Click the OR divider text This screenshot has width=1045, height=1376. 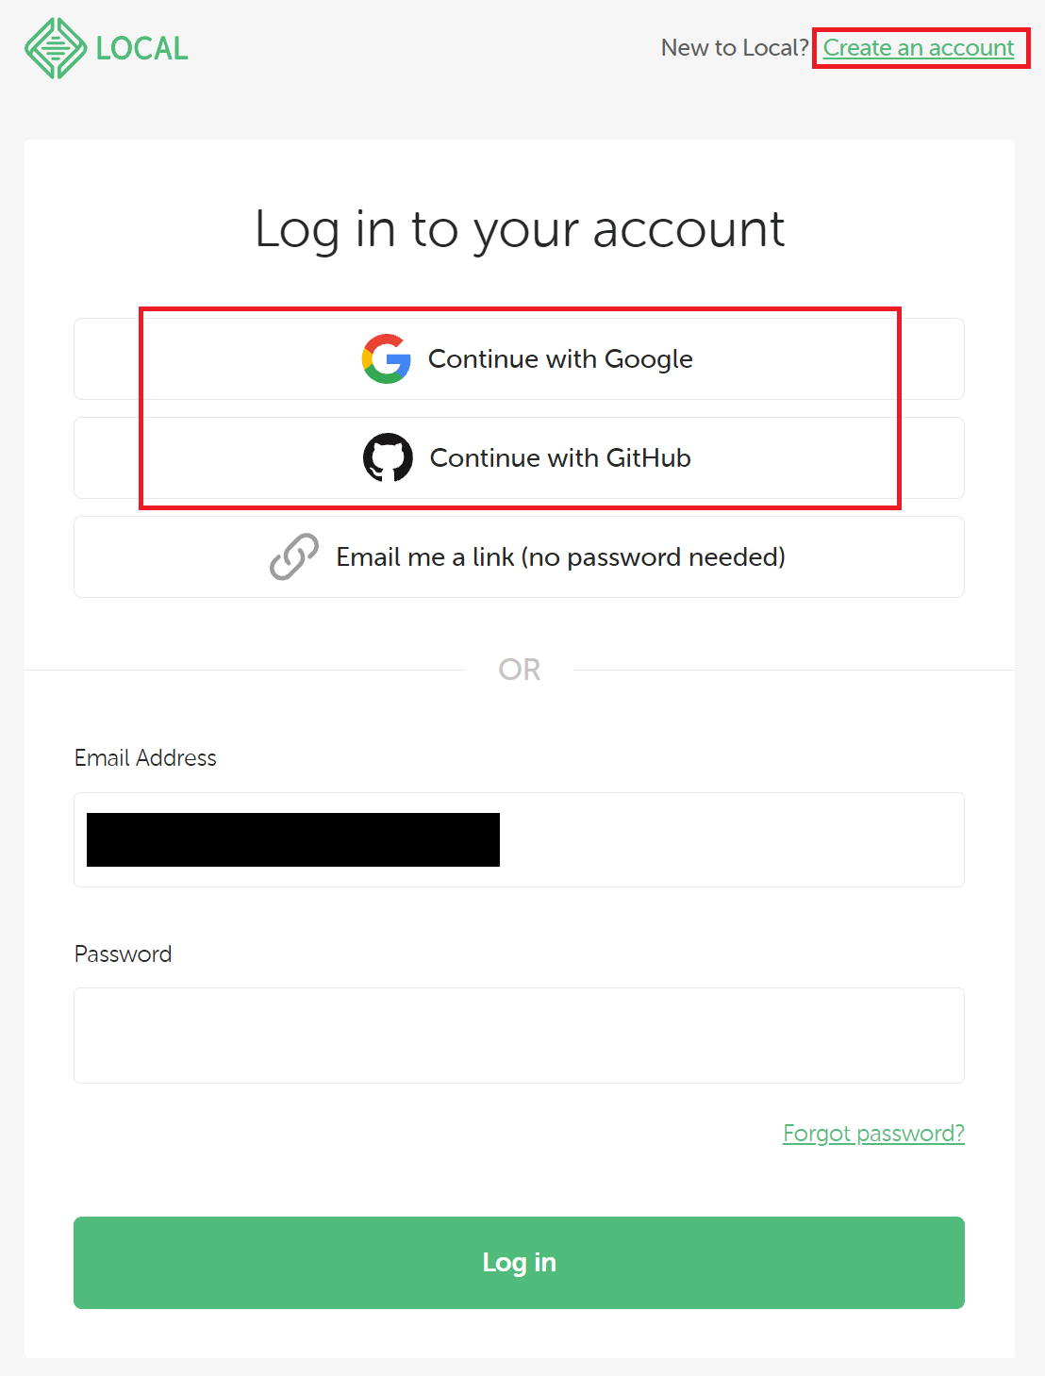[x=520, y=670]
